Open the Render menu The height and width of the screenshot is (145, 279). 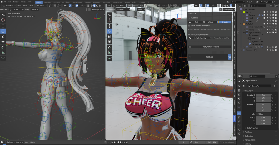coord(16,2)
